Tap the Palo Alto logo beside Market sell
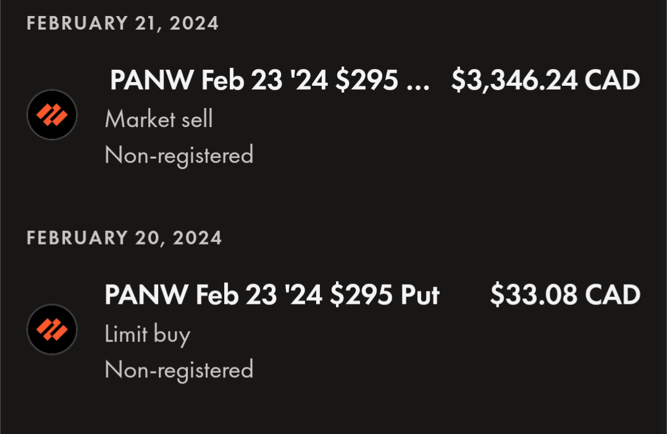This screenshot has height=434, width=667. tap(52, 115)
